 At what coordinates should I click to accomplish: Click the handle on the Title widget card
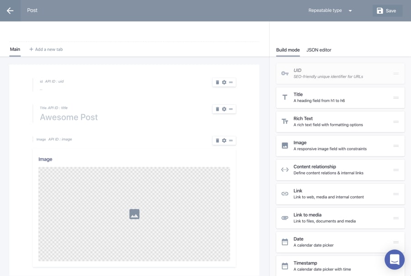click(396, 97)
